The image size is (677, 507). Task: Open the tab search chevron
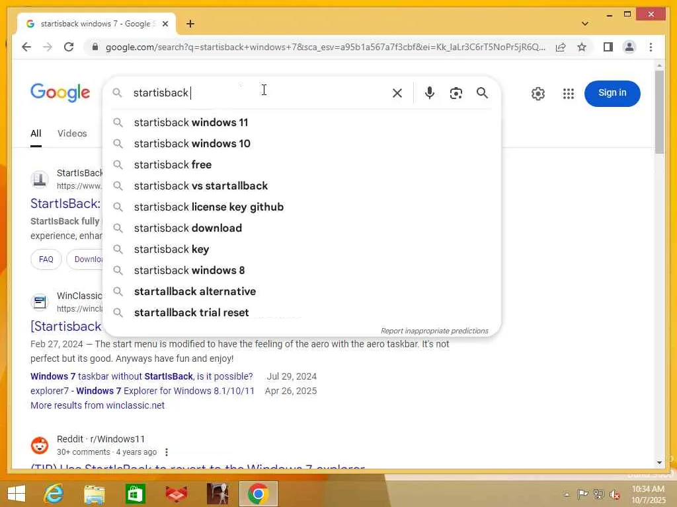pos(585,24)
